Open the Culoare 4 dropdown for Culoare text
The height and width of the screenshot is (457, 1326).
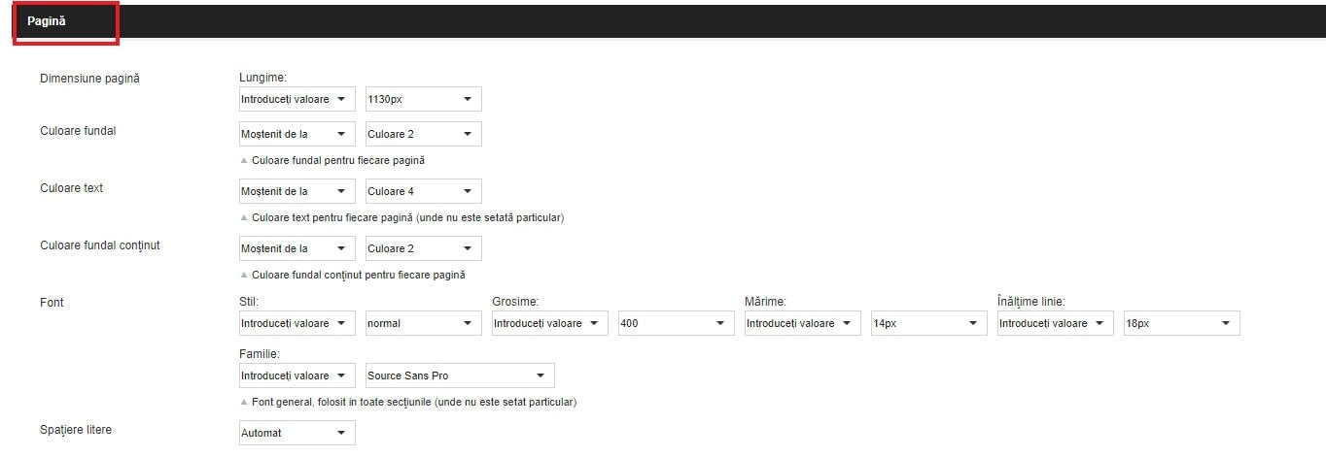click(x=424, y=191)
